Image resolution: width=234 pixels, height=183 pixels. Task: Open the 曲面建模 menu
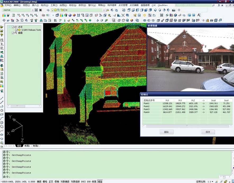(x=145, y=5)
